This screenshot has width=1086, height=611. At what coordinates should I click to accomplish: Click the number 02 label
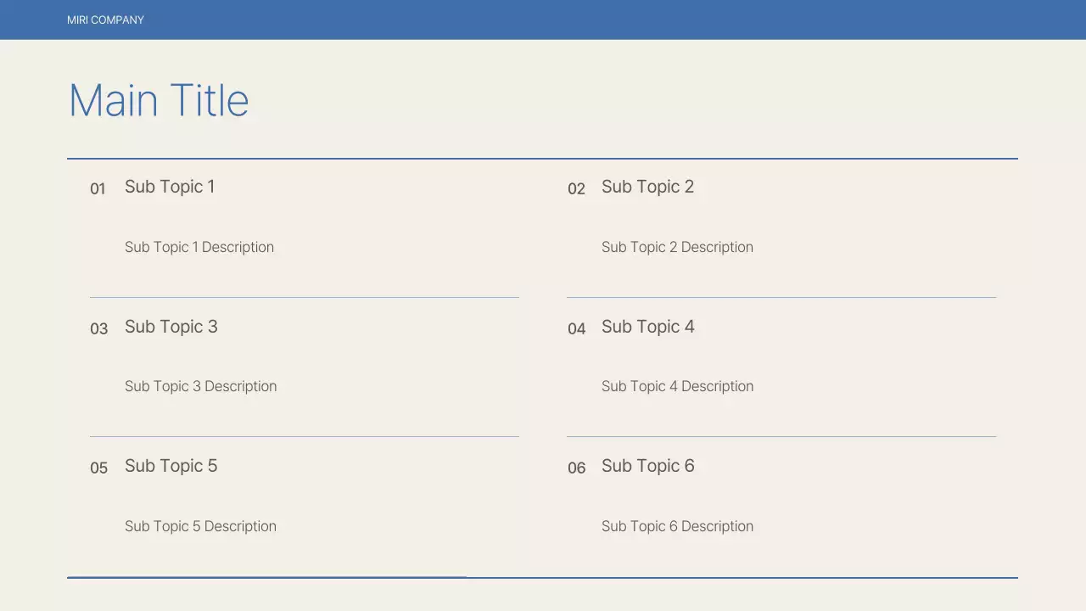[x=576, y=188]
